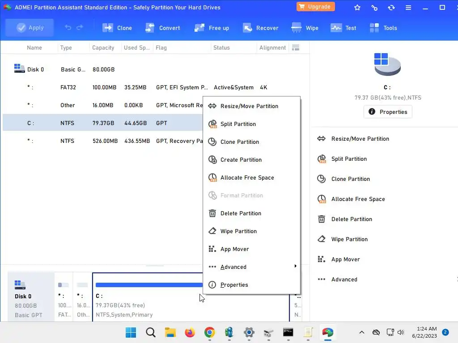Image resolution: width=458 pixels, height=343 pixels.
Task: Select Disk 0 block in disk map
Action: tap(31, 297)
